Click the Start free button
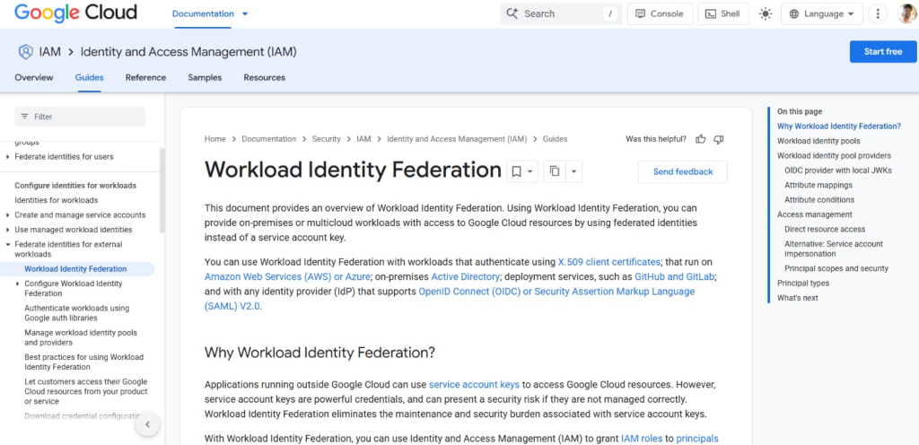The image size is (919, 445). (883, 51)
